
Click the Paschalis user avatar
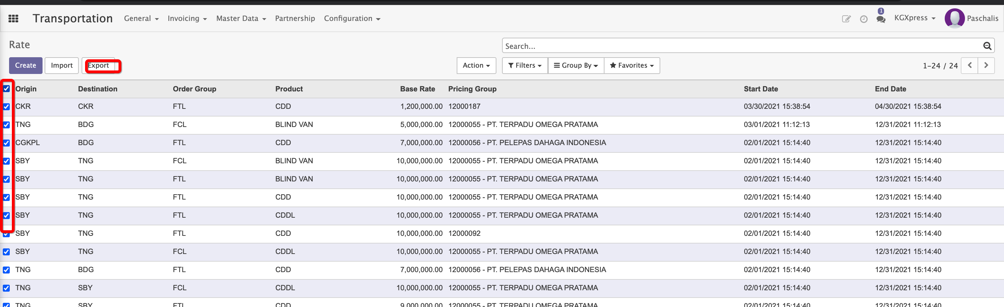tap(954, 18)
